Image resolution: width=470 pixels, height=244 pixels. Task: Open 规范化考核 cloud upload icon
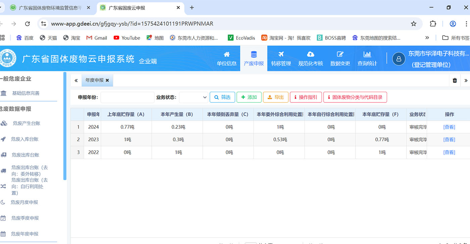[x=311, y=55]
